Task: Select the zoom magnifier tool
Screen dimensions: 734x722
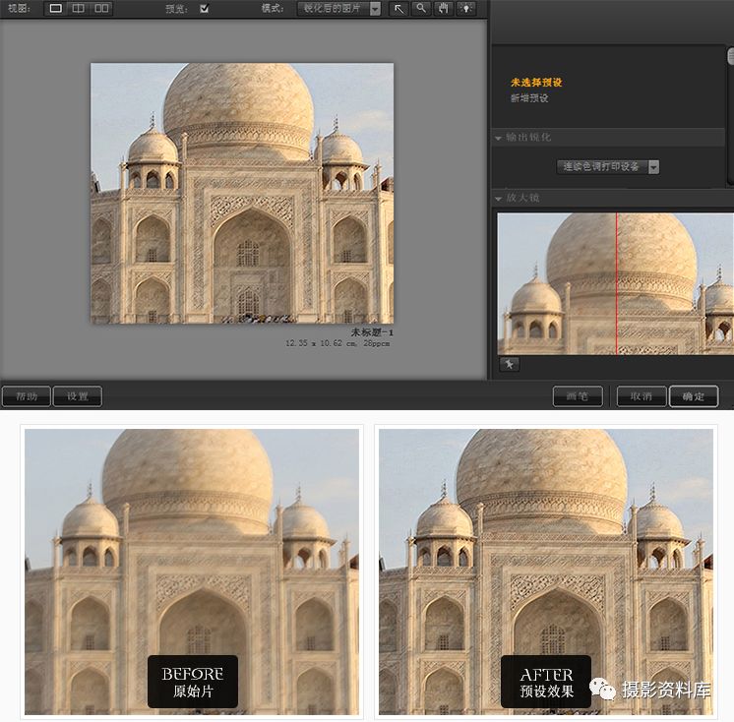Action: [x=421, y=9]
